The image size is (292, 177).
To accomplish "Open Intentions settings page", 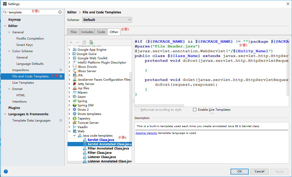I will pos(20,102).
